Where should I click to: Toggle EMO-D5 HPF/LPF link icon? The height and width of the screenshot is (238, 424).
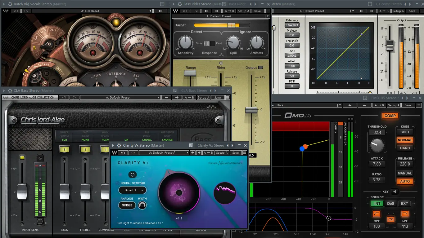tap(390, 219)
